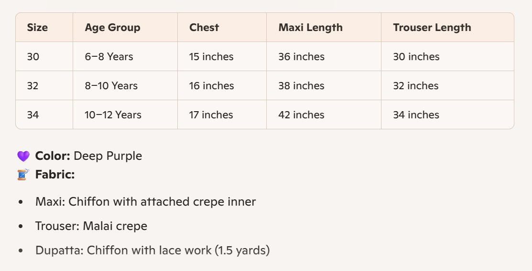
Task: Click the purple heart emoji icon
Action: point(23,156)
